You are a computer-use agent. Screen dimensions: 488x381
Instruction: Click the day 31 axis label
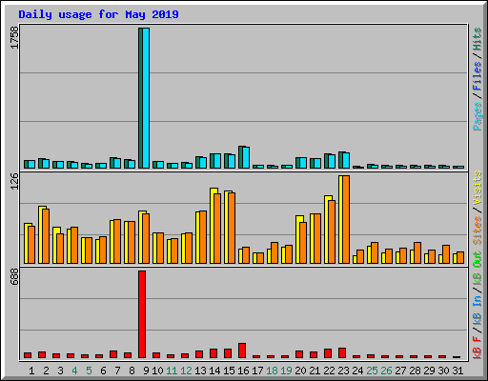[457, 371]
